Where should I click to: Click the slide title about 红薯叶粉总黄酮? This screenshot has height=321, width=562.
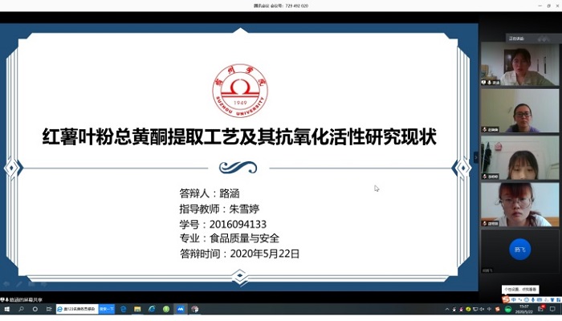pos(239,137)
